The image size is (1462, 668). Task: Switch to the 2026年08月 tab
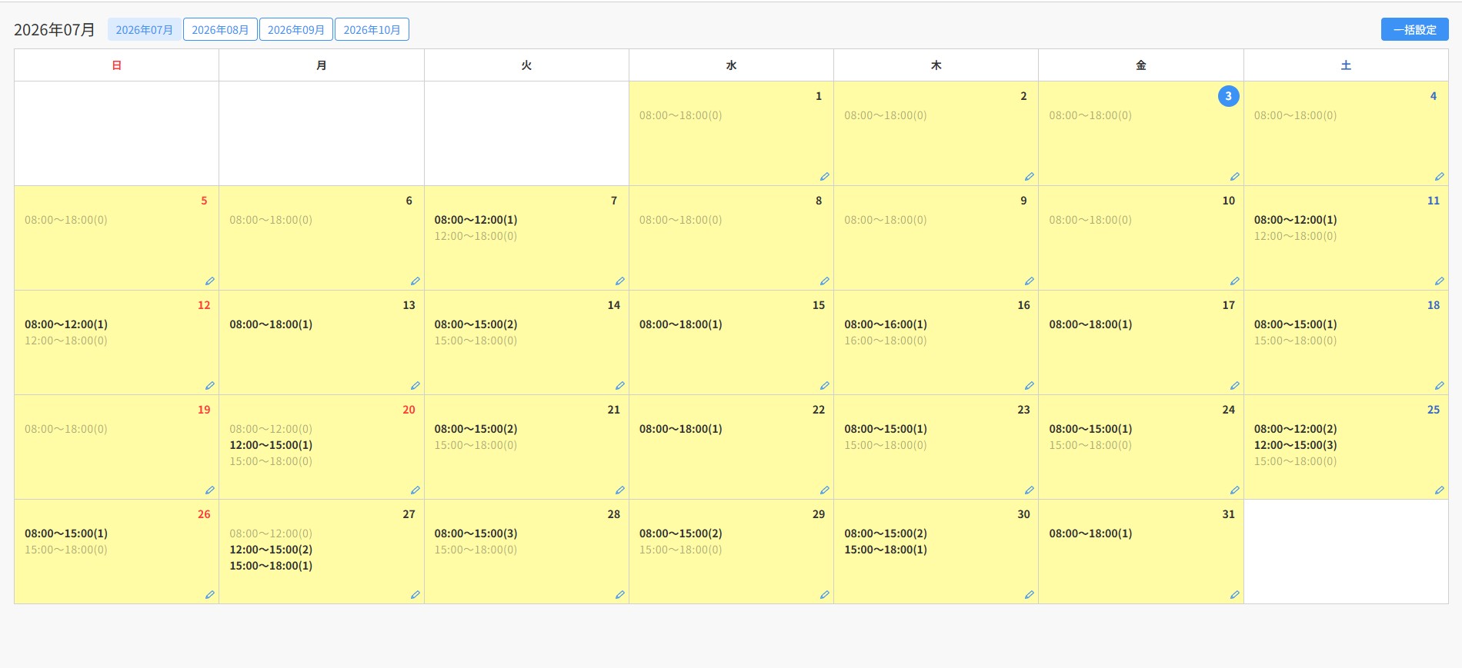click(x=220, y=30)
